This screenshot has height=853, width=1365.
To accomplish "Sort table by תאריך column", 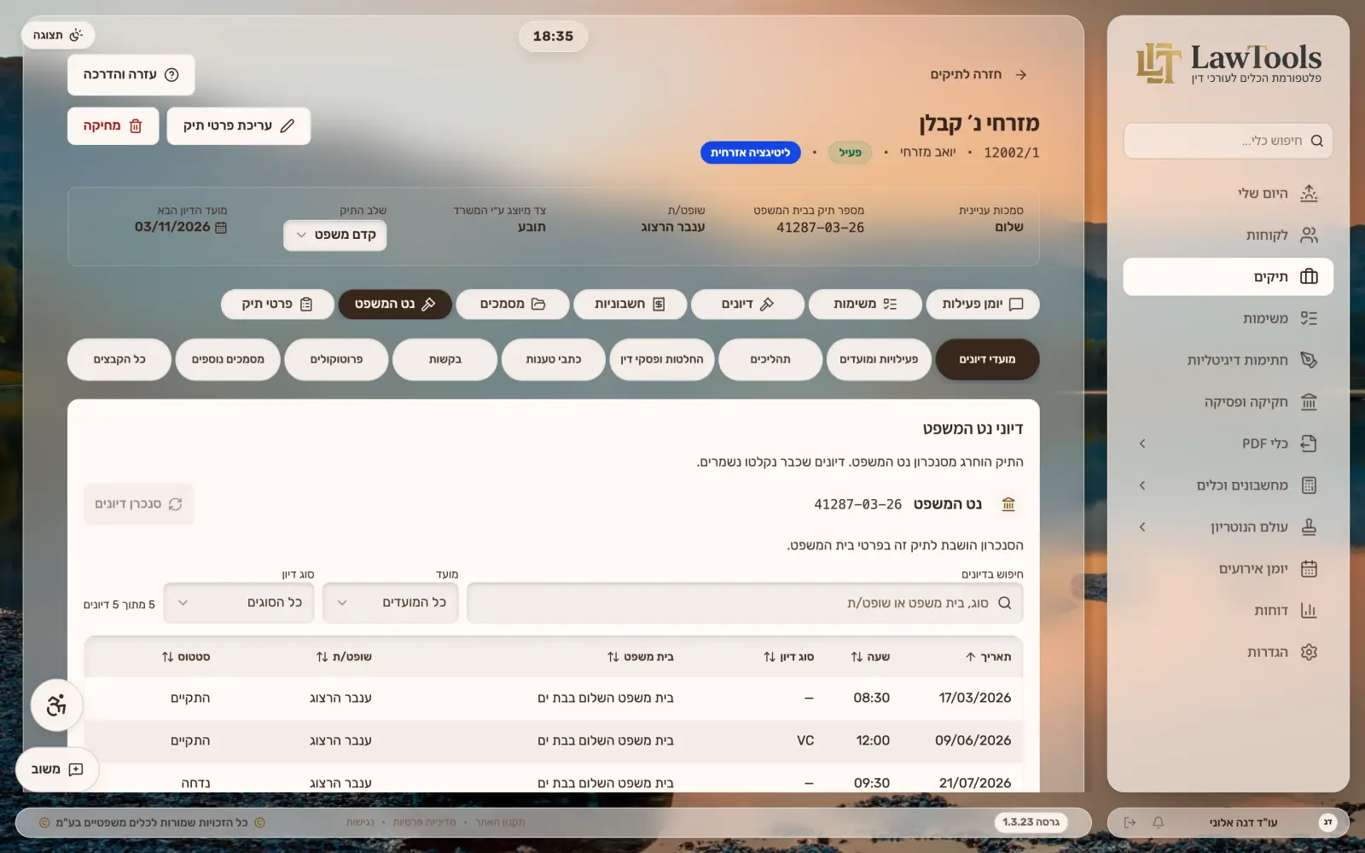I will (x=988, y=657).
